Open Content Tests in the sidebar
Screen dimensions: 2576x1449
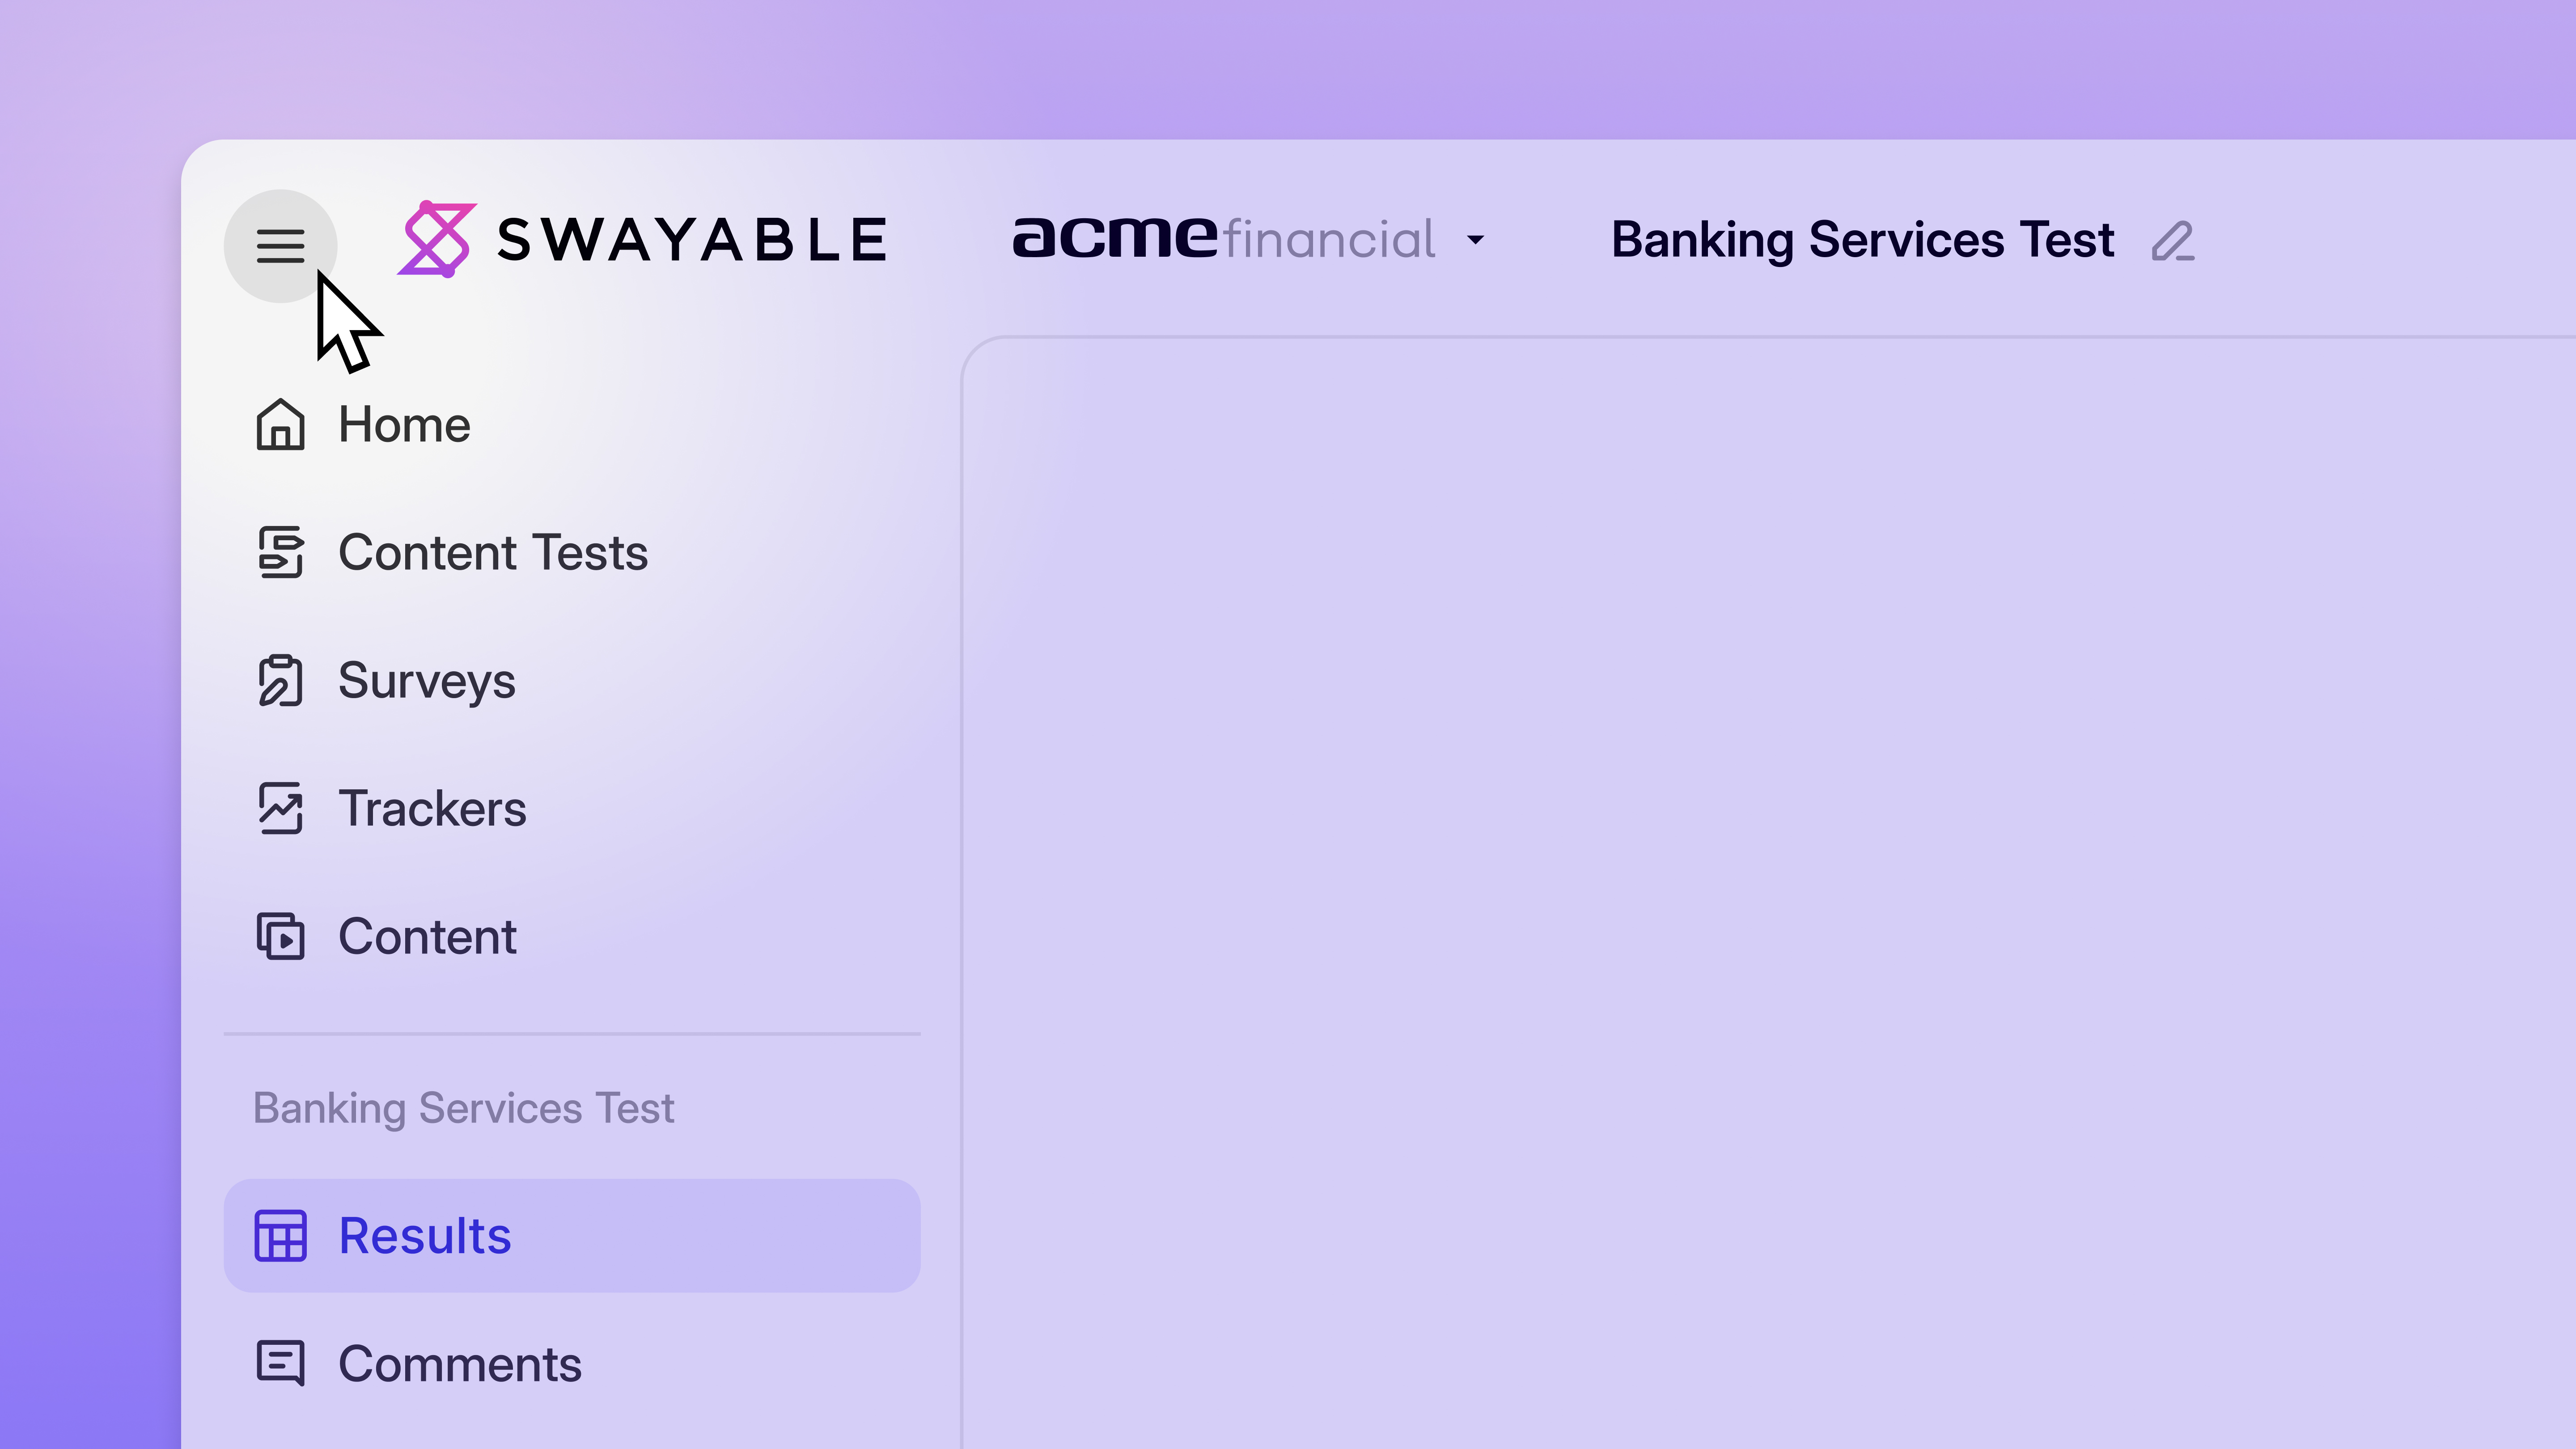coord(493,553)
